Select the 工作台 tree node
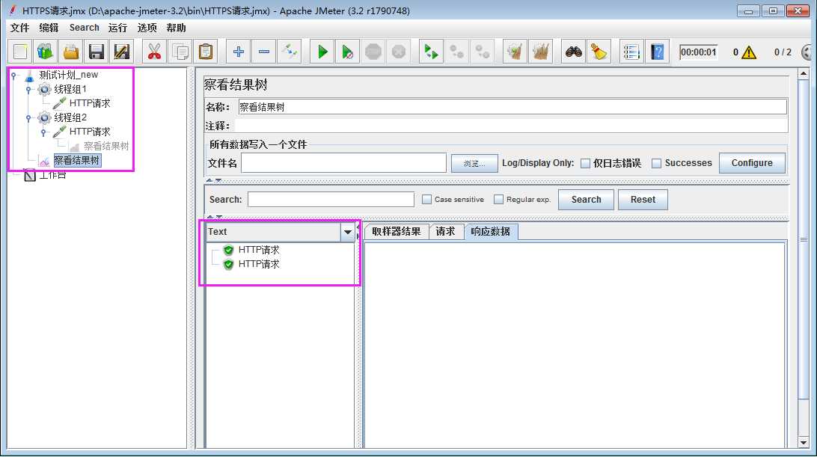Screen dimensions: 817x457 point(52,175)
